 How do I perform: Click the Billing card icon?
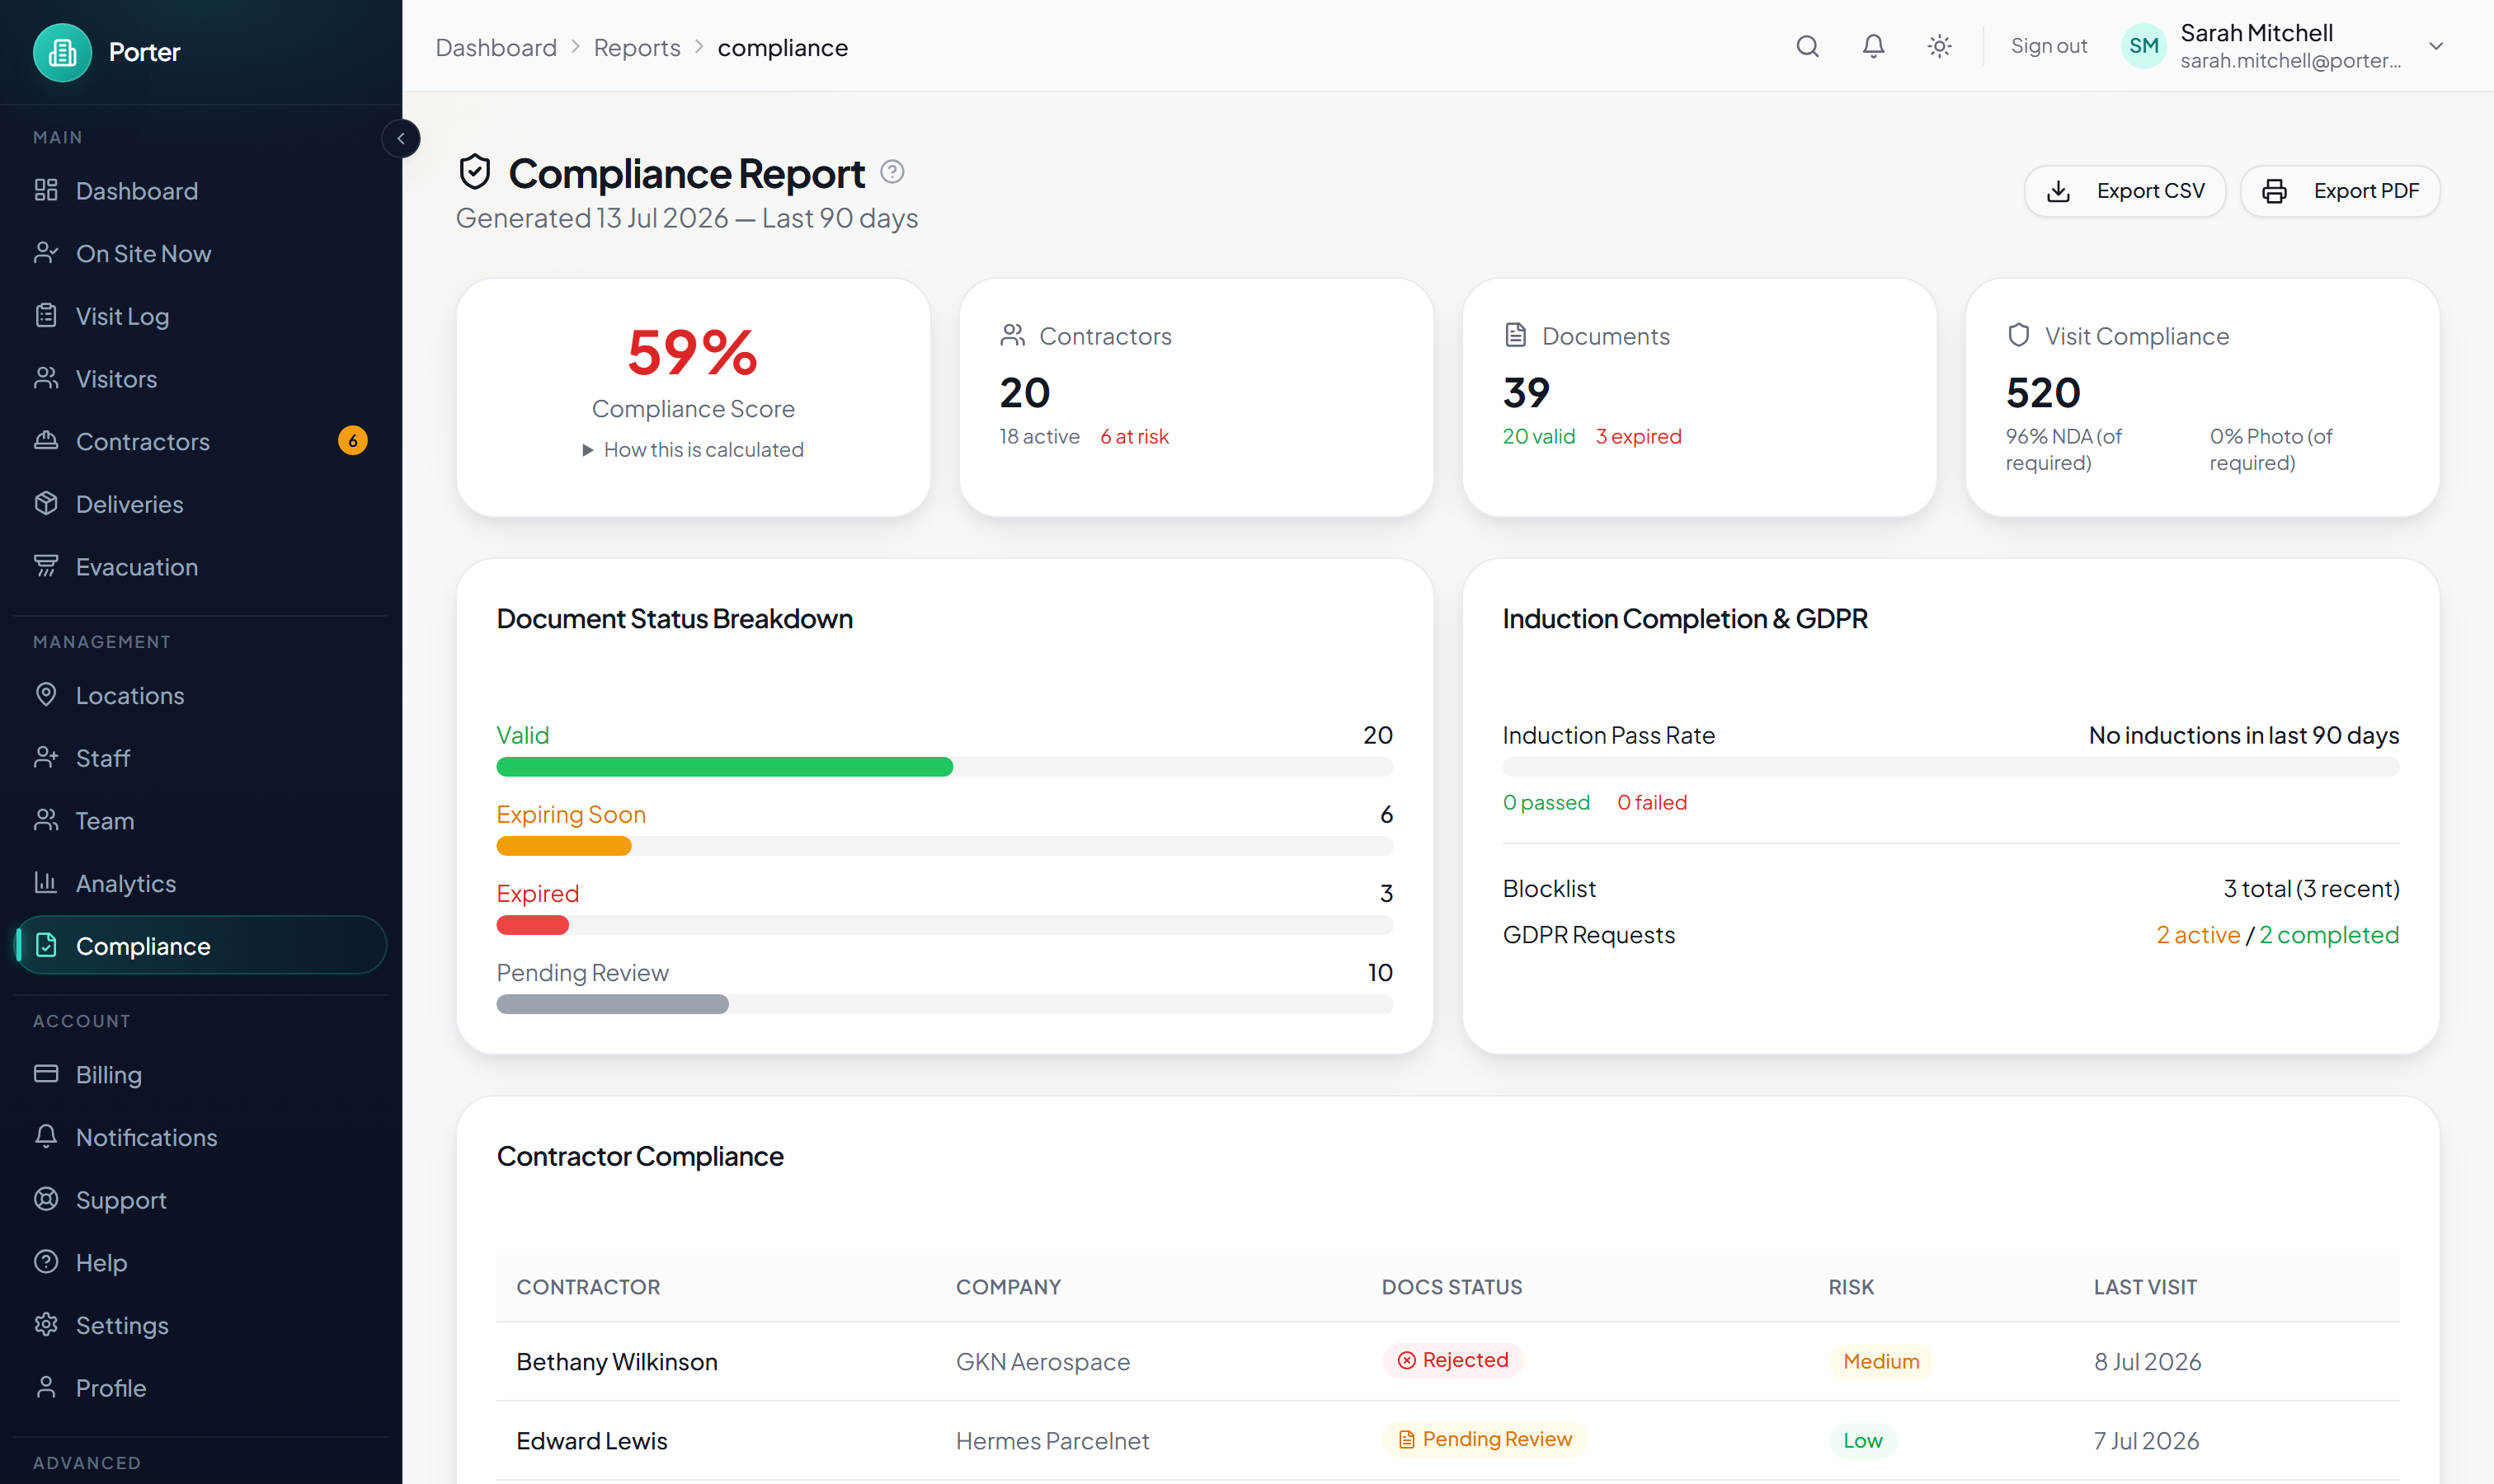pos(46,1073)
